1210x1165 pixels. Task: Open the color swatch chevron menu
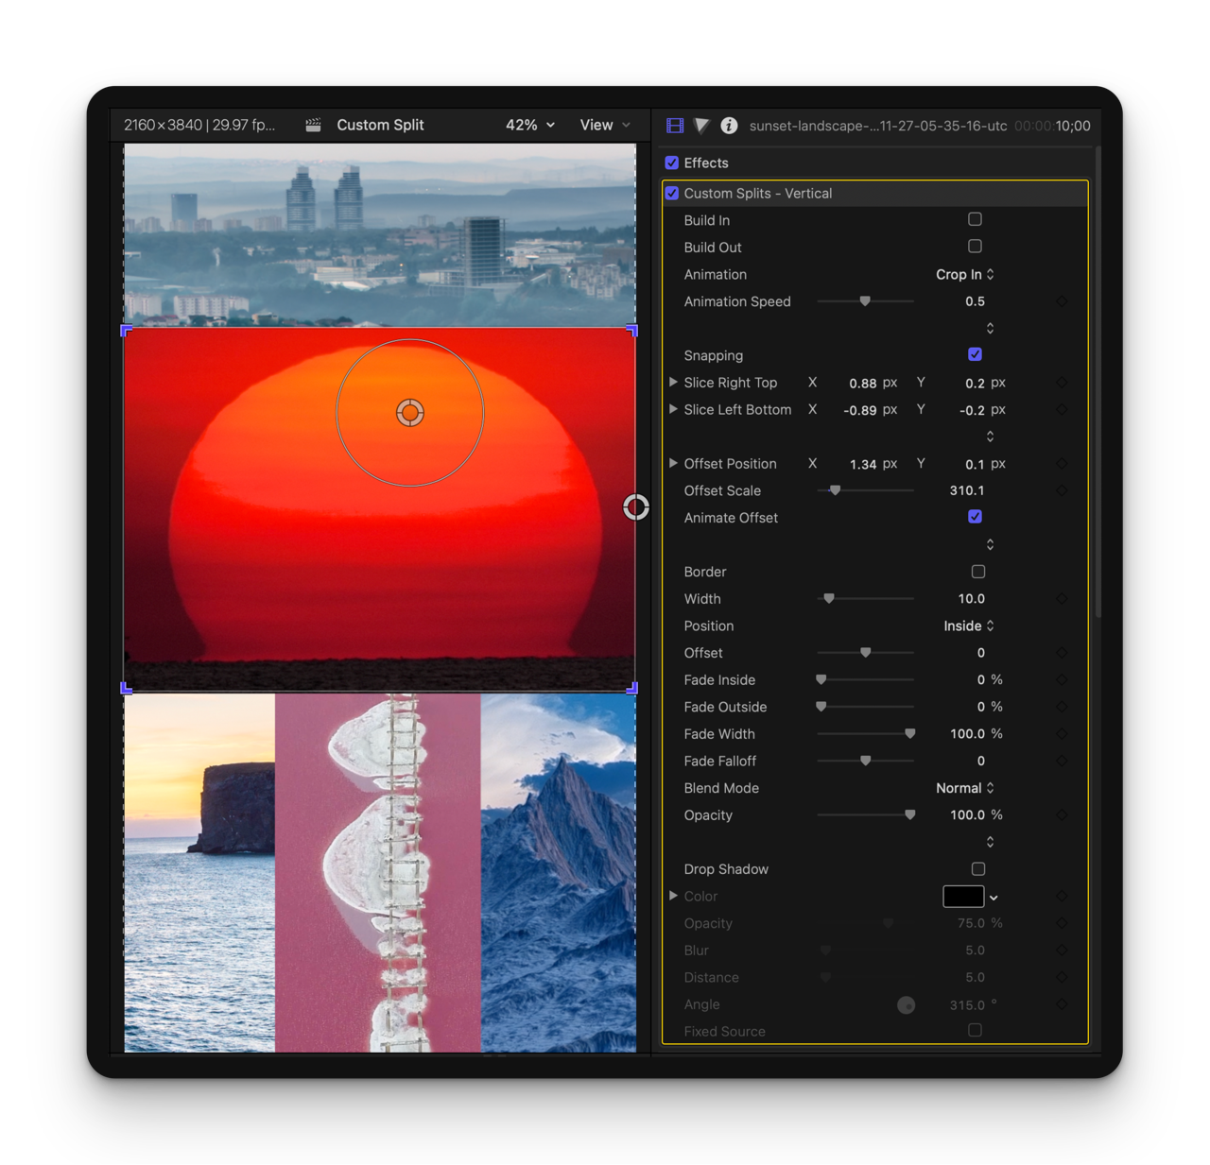point(994,898)
